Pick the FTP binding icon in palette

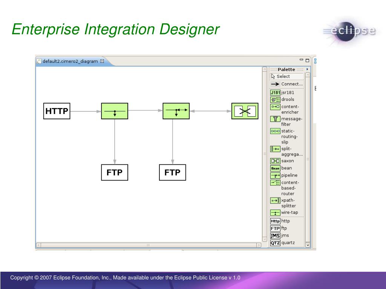(x=275, y=228)
